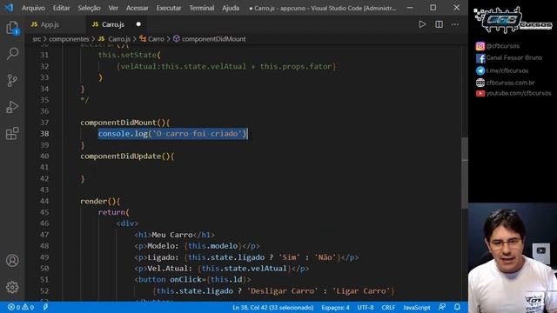The width and height of the screenshot is (557, 313).
Task: Open the Extensions view icon
Action: (x=12, y=133)
